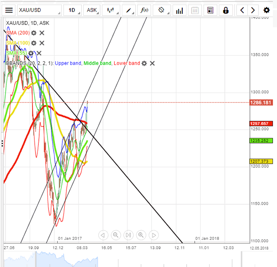Screen dimensions: 277x267
Task: Open SMA (200) settings gear
Action: point(34,33)
